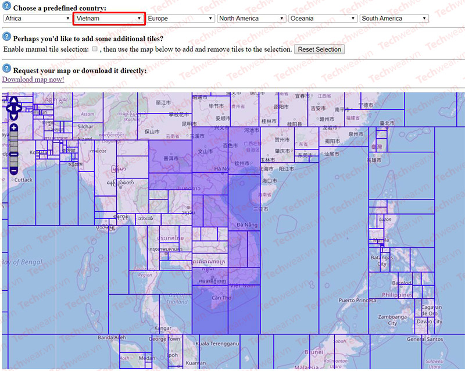
Task: Click the Batangas City label
Action: 382,261
